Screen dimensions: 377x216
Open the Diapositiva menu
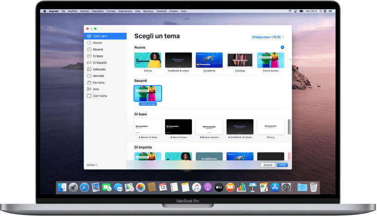tap(98, 11)
